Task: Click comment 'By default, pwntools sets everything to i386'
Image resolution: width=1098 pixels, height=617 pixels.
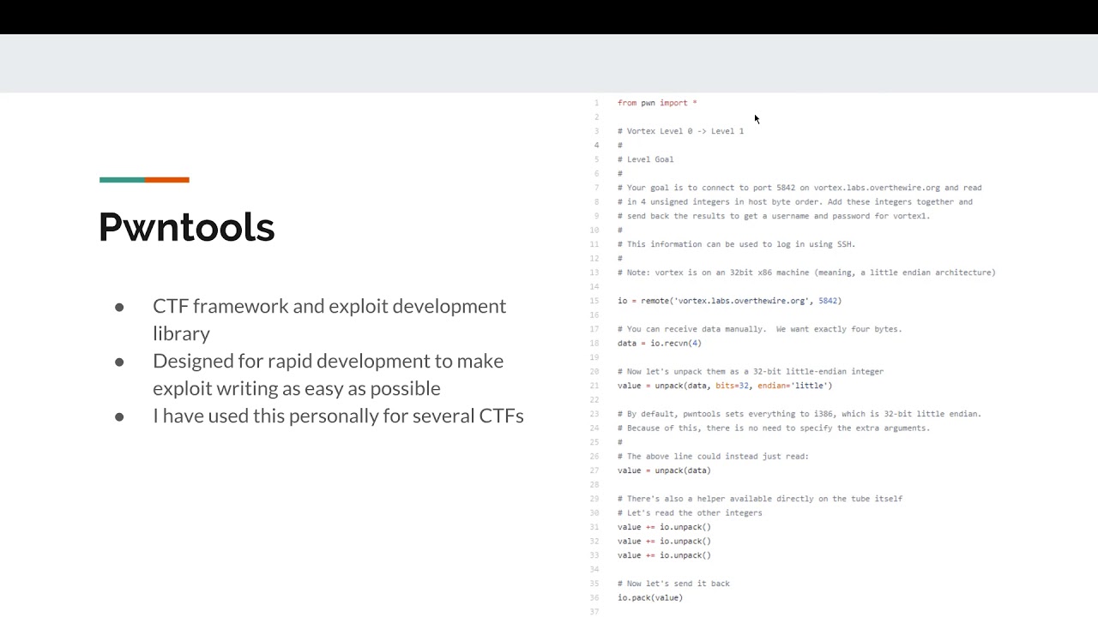Action: coord(799,414)
